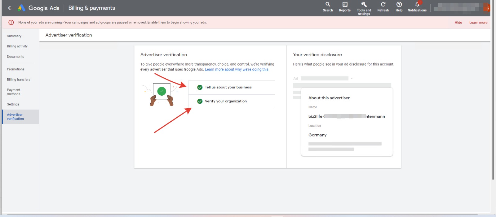Click Learn more in the alert banner
The width and height of the screenshot is (496, 217).
(478, 23)
